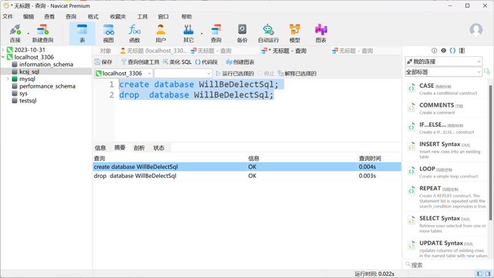Viewport: 494px width, 278px height.
Task: Toggle the right pane visibility button in status bar
Action: pos(488,274)
